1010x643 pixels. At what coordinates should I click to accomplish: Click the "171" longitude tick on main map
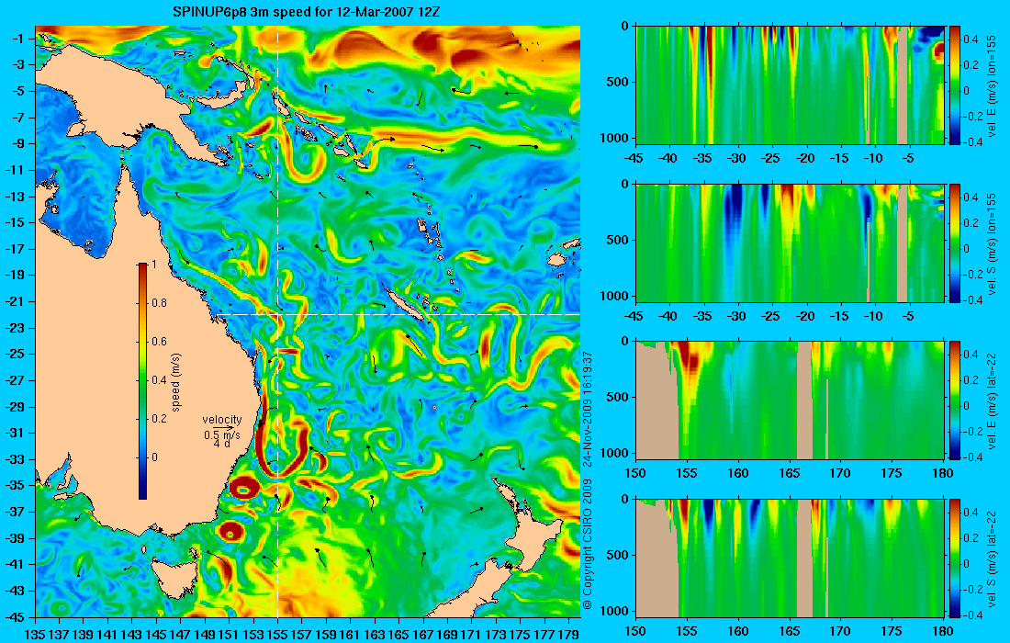point(472,635)
